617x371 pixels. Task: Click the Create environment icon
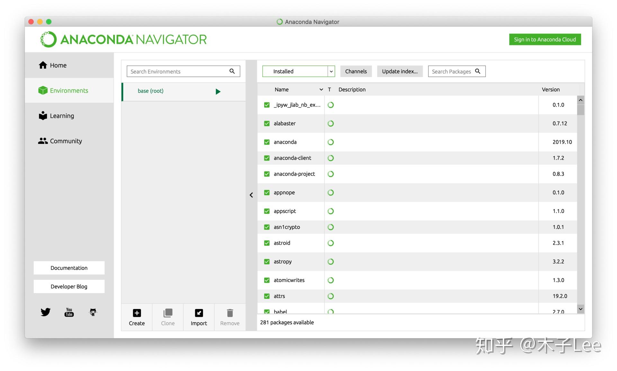[136, 313]
